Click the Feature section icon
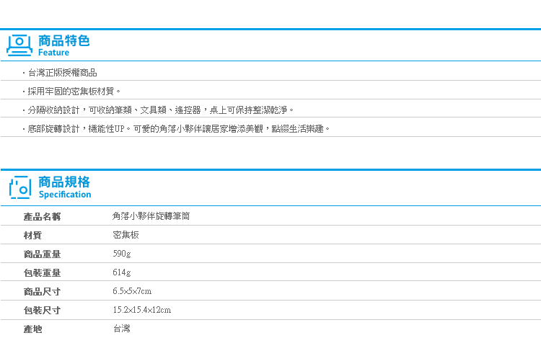The height and width of the screenshot is (338, 541). click(19, 45)
